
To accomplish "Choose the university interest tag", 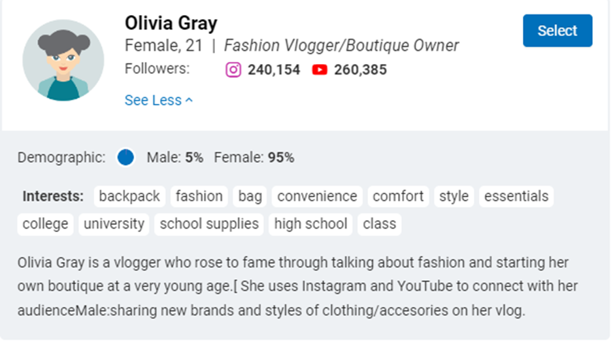I will tap(114, 224).
